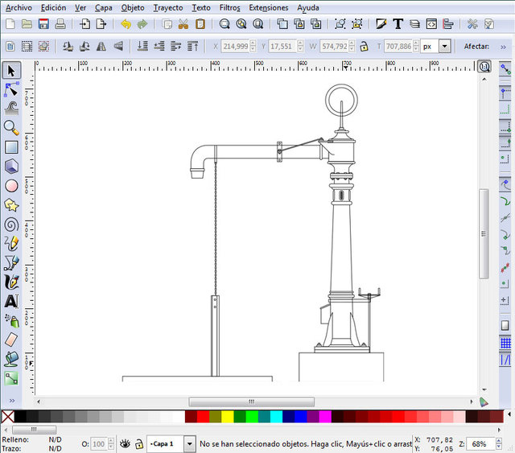Activate the Text tool in toolbox
The height and width of the screenshot is (453, 515).
[11, 302]
